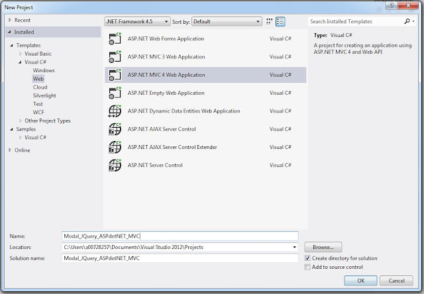The image size is (424, 294).
Task: Select the Cloud category
Action: pyautogui.click(x=40, y=87)
